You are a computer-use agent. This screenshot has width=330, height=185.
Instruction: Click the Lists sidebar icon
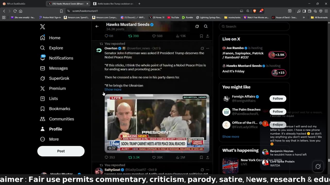point(43,99)
